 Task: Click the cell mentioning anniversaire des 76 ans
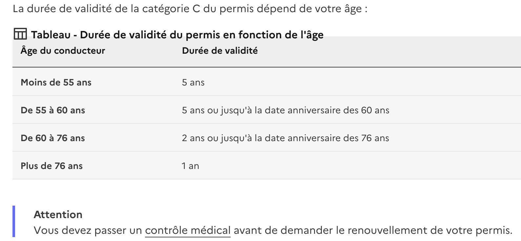285,138
